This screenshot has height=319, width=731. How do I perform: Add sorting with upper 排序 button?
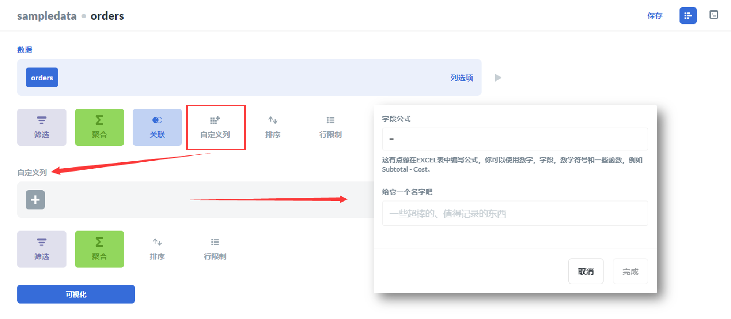tap(273, 127)
